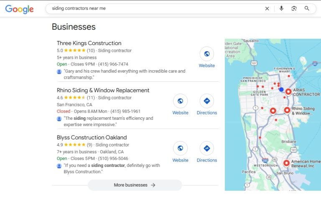Click the Brisbane label on the map
The image size is (321, 197).
tap(289, 141)
